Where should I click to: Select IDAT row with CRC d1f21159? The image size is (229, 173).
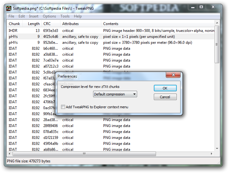pyautogui.click(x=111, y=138)
